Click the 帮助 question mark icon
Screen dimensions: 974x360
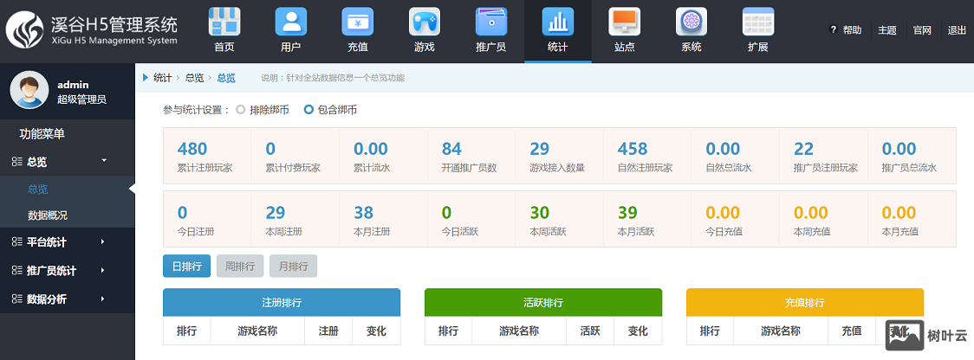click(834, 29)
